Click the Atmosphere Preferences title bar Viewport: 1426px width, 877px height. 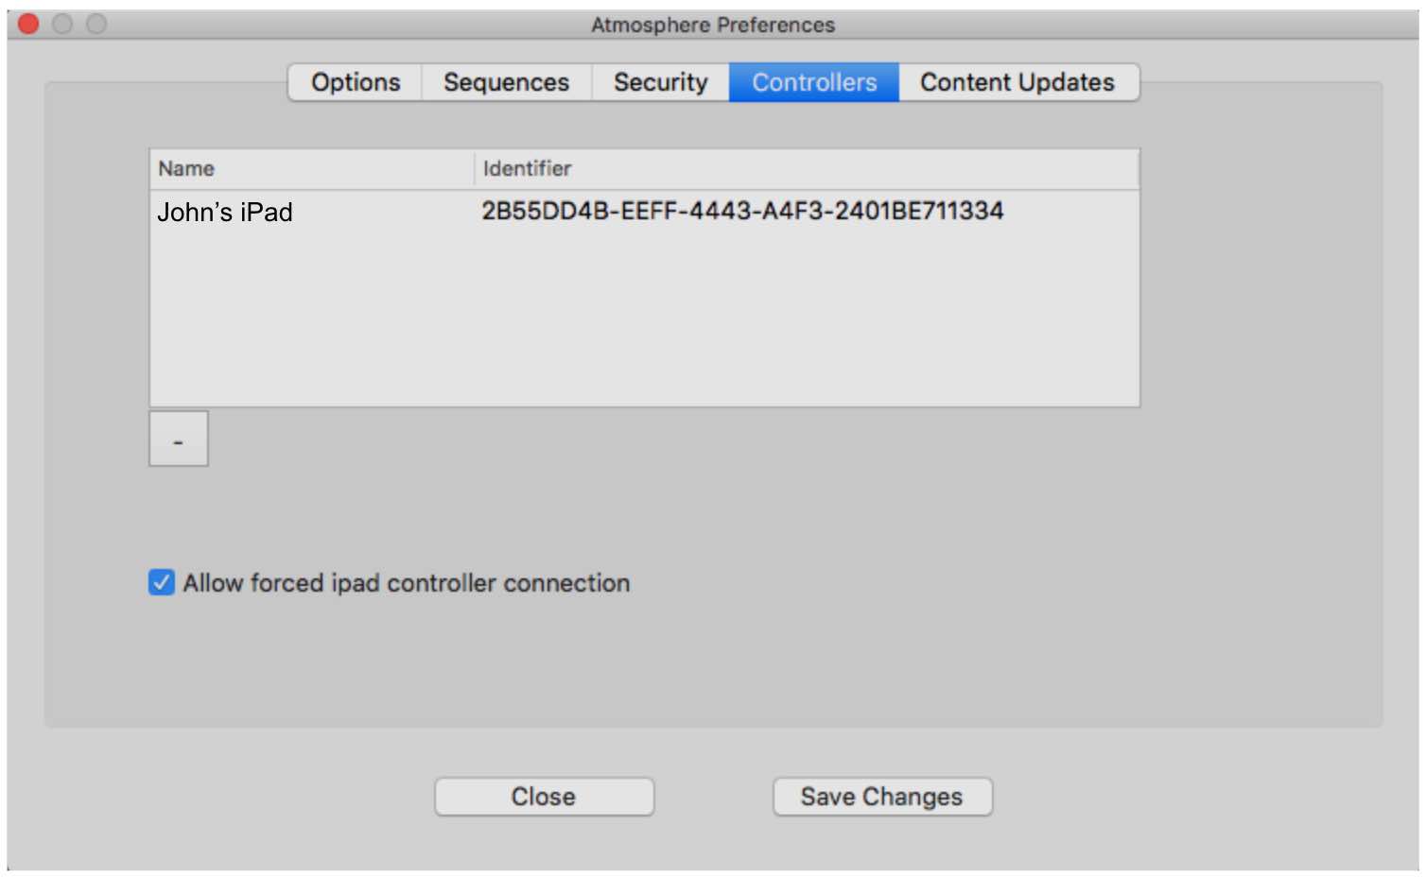pos(713,25)
